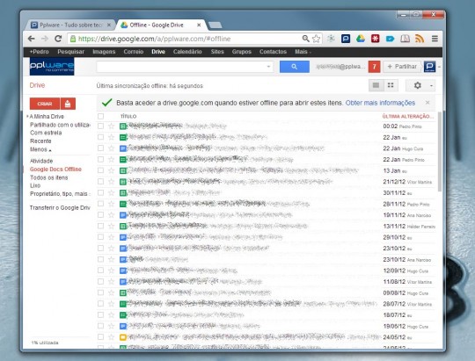This screenshot has height=361, width=475.
Task: Switch to grid view
Action: pyautogui.click(x=391, y=85)
